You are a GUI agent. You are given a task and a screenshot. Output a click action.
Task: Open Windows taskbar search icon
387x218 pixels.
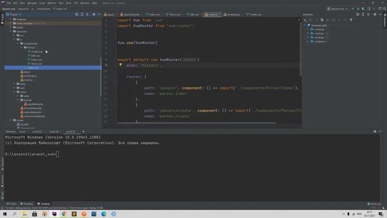[15, 214]
